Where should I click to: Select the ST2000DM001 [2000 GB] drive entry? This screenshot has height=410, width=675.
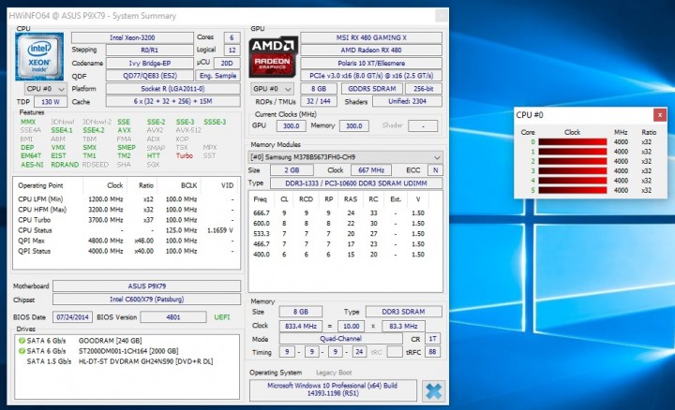coord(128,351)
